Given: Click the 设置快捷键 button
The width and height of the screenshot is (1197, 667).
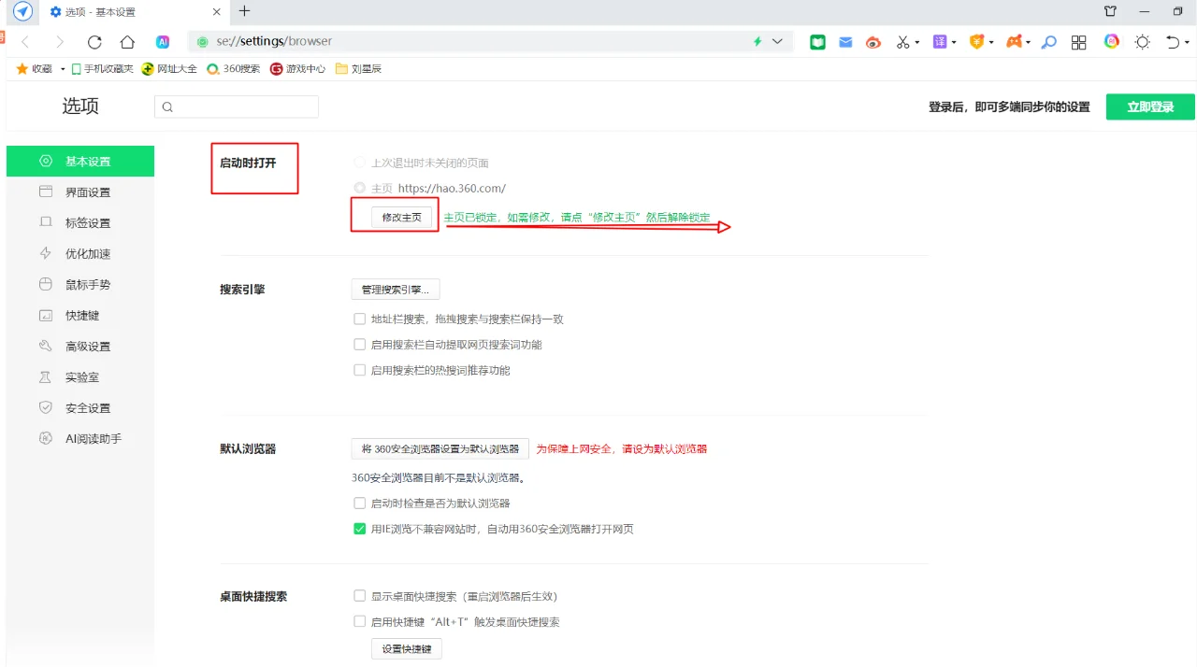Looking at the screenshot, I should pos(407,649).
